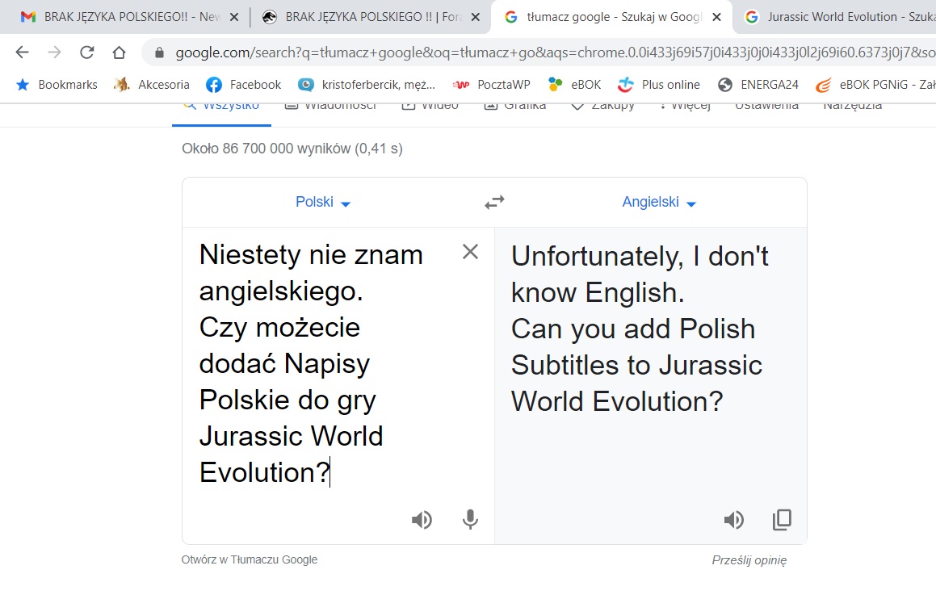This screenshot has width=936, height=595.
Task: Open the Plus online bookmark
Action: click(659, 85)
